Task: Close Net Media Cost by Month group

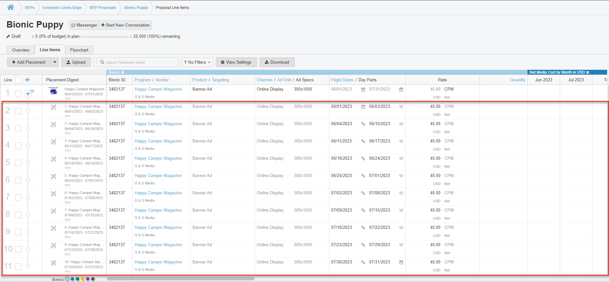Action: (x=588, y=72)
